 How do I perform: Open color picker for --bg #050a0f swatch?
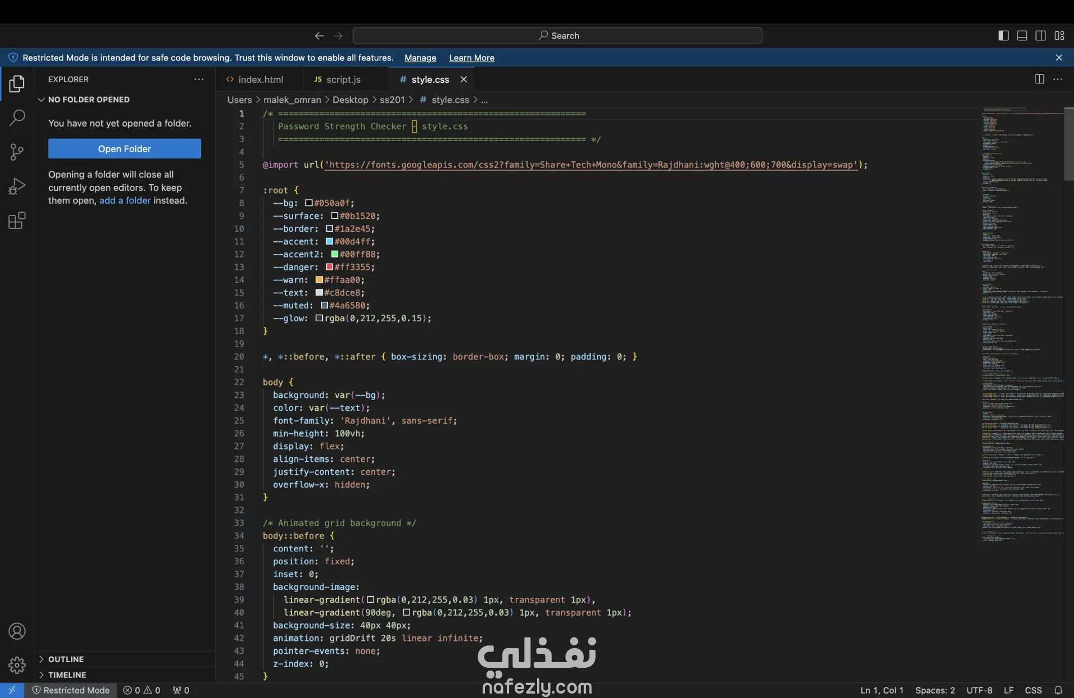coord(309,203)
